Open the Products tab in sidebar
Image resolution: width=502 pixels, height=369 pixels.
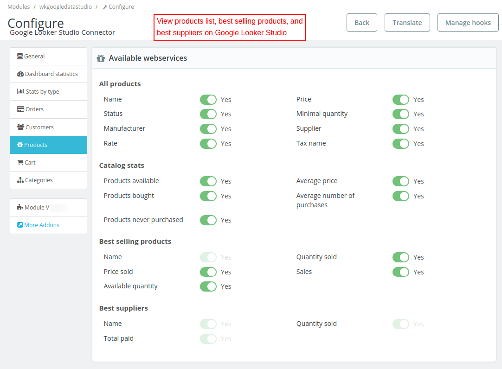point(48,145)
